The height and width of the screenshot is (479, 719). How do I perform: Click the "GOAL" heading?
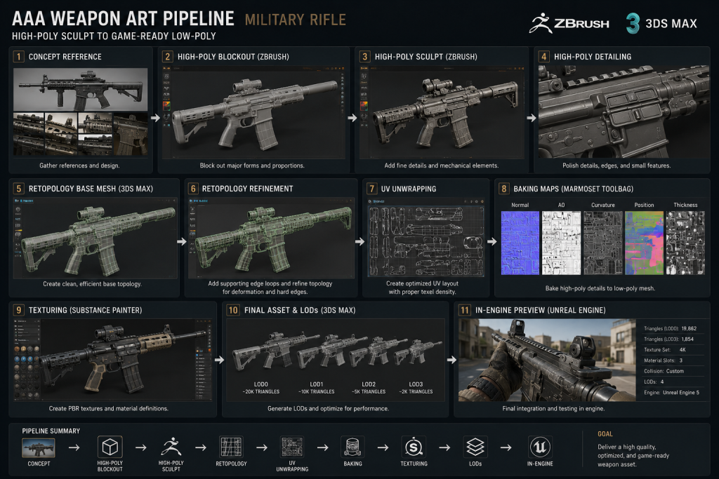(605, 433)
